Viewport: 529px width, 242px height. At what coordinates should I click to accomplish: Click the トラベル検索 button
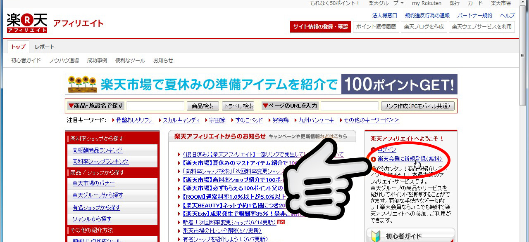[x=238, y=106]
